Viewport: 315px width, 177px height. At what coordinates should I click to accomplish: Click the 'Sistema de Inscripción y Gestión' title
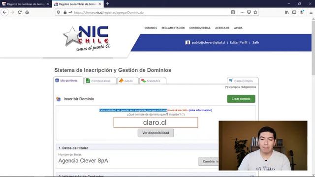(113, 70)
